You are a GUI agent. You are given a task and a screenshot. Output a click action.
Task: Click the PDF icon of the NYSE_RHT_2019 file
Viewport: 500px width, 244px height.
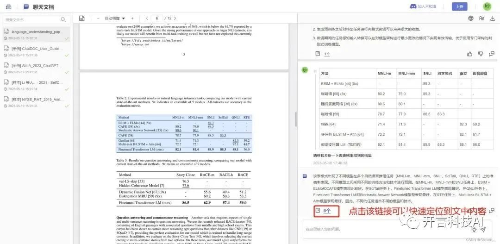click(x=6, y=99)
